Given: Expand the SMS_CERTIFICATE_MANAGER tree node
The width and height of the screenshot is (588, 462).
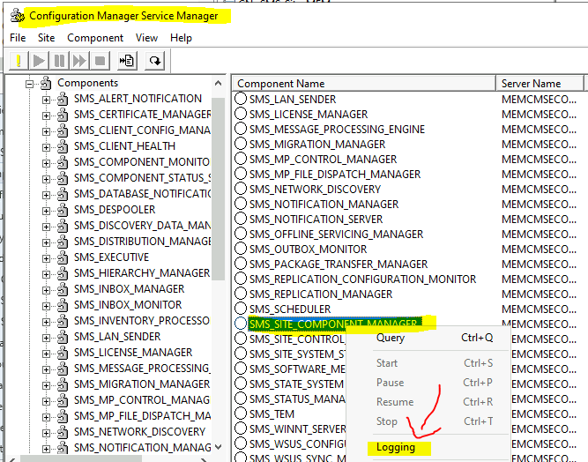Looking at the screenshot, I should (x=46, y=115).
